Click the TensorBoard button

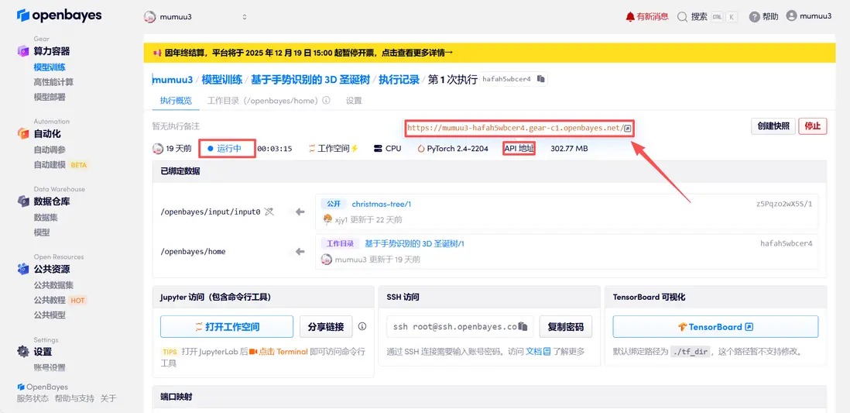715,327
